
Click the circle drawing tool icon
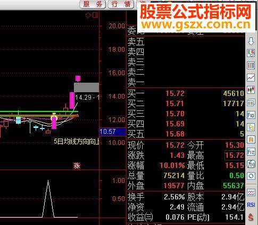251,176
